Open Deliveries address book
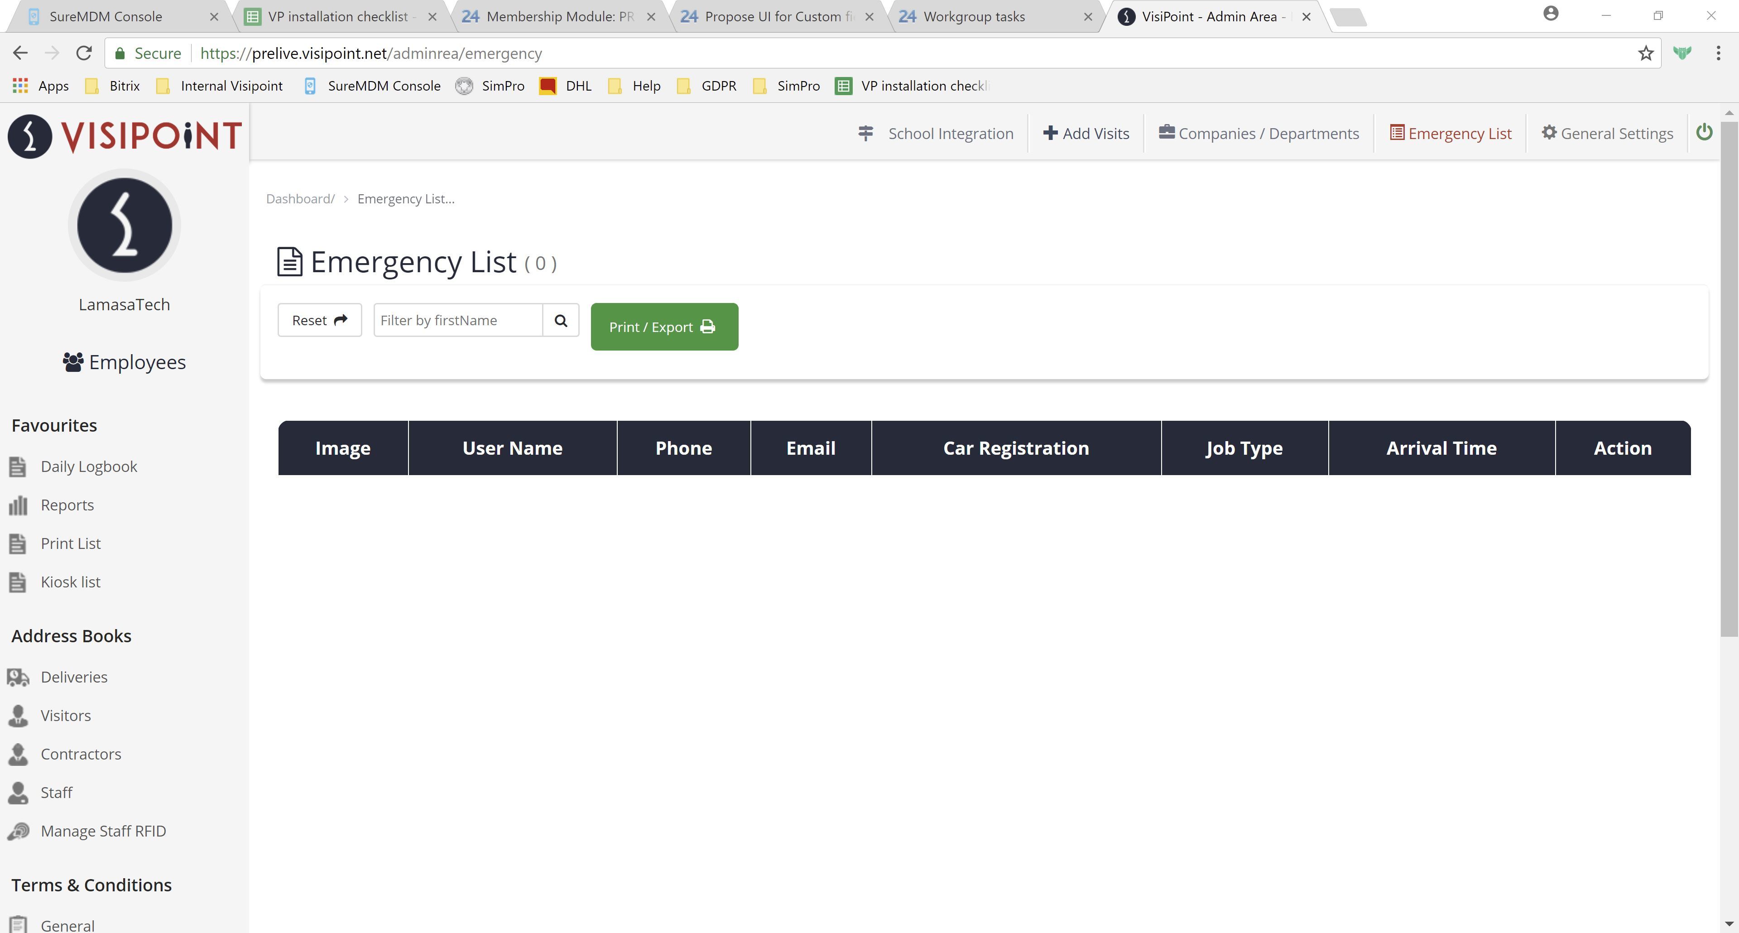The image size is (1739, 933). pyautogui.click(x=73, y=677)
